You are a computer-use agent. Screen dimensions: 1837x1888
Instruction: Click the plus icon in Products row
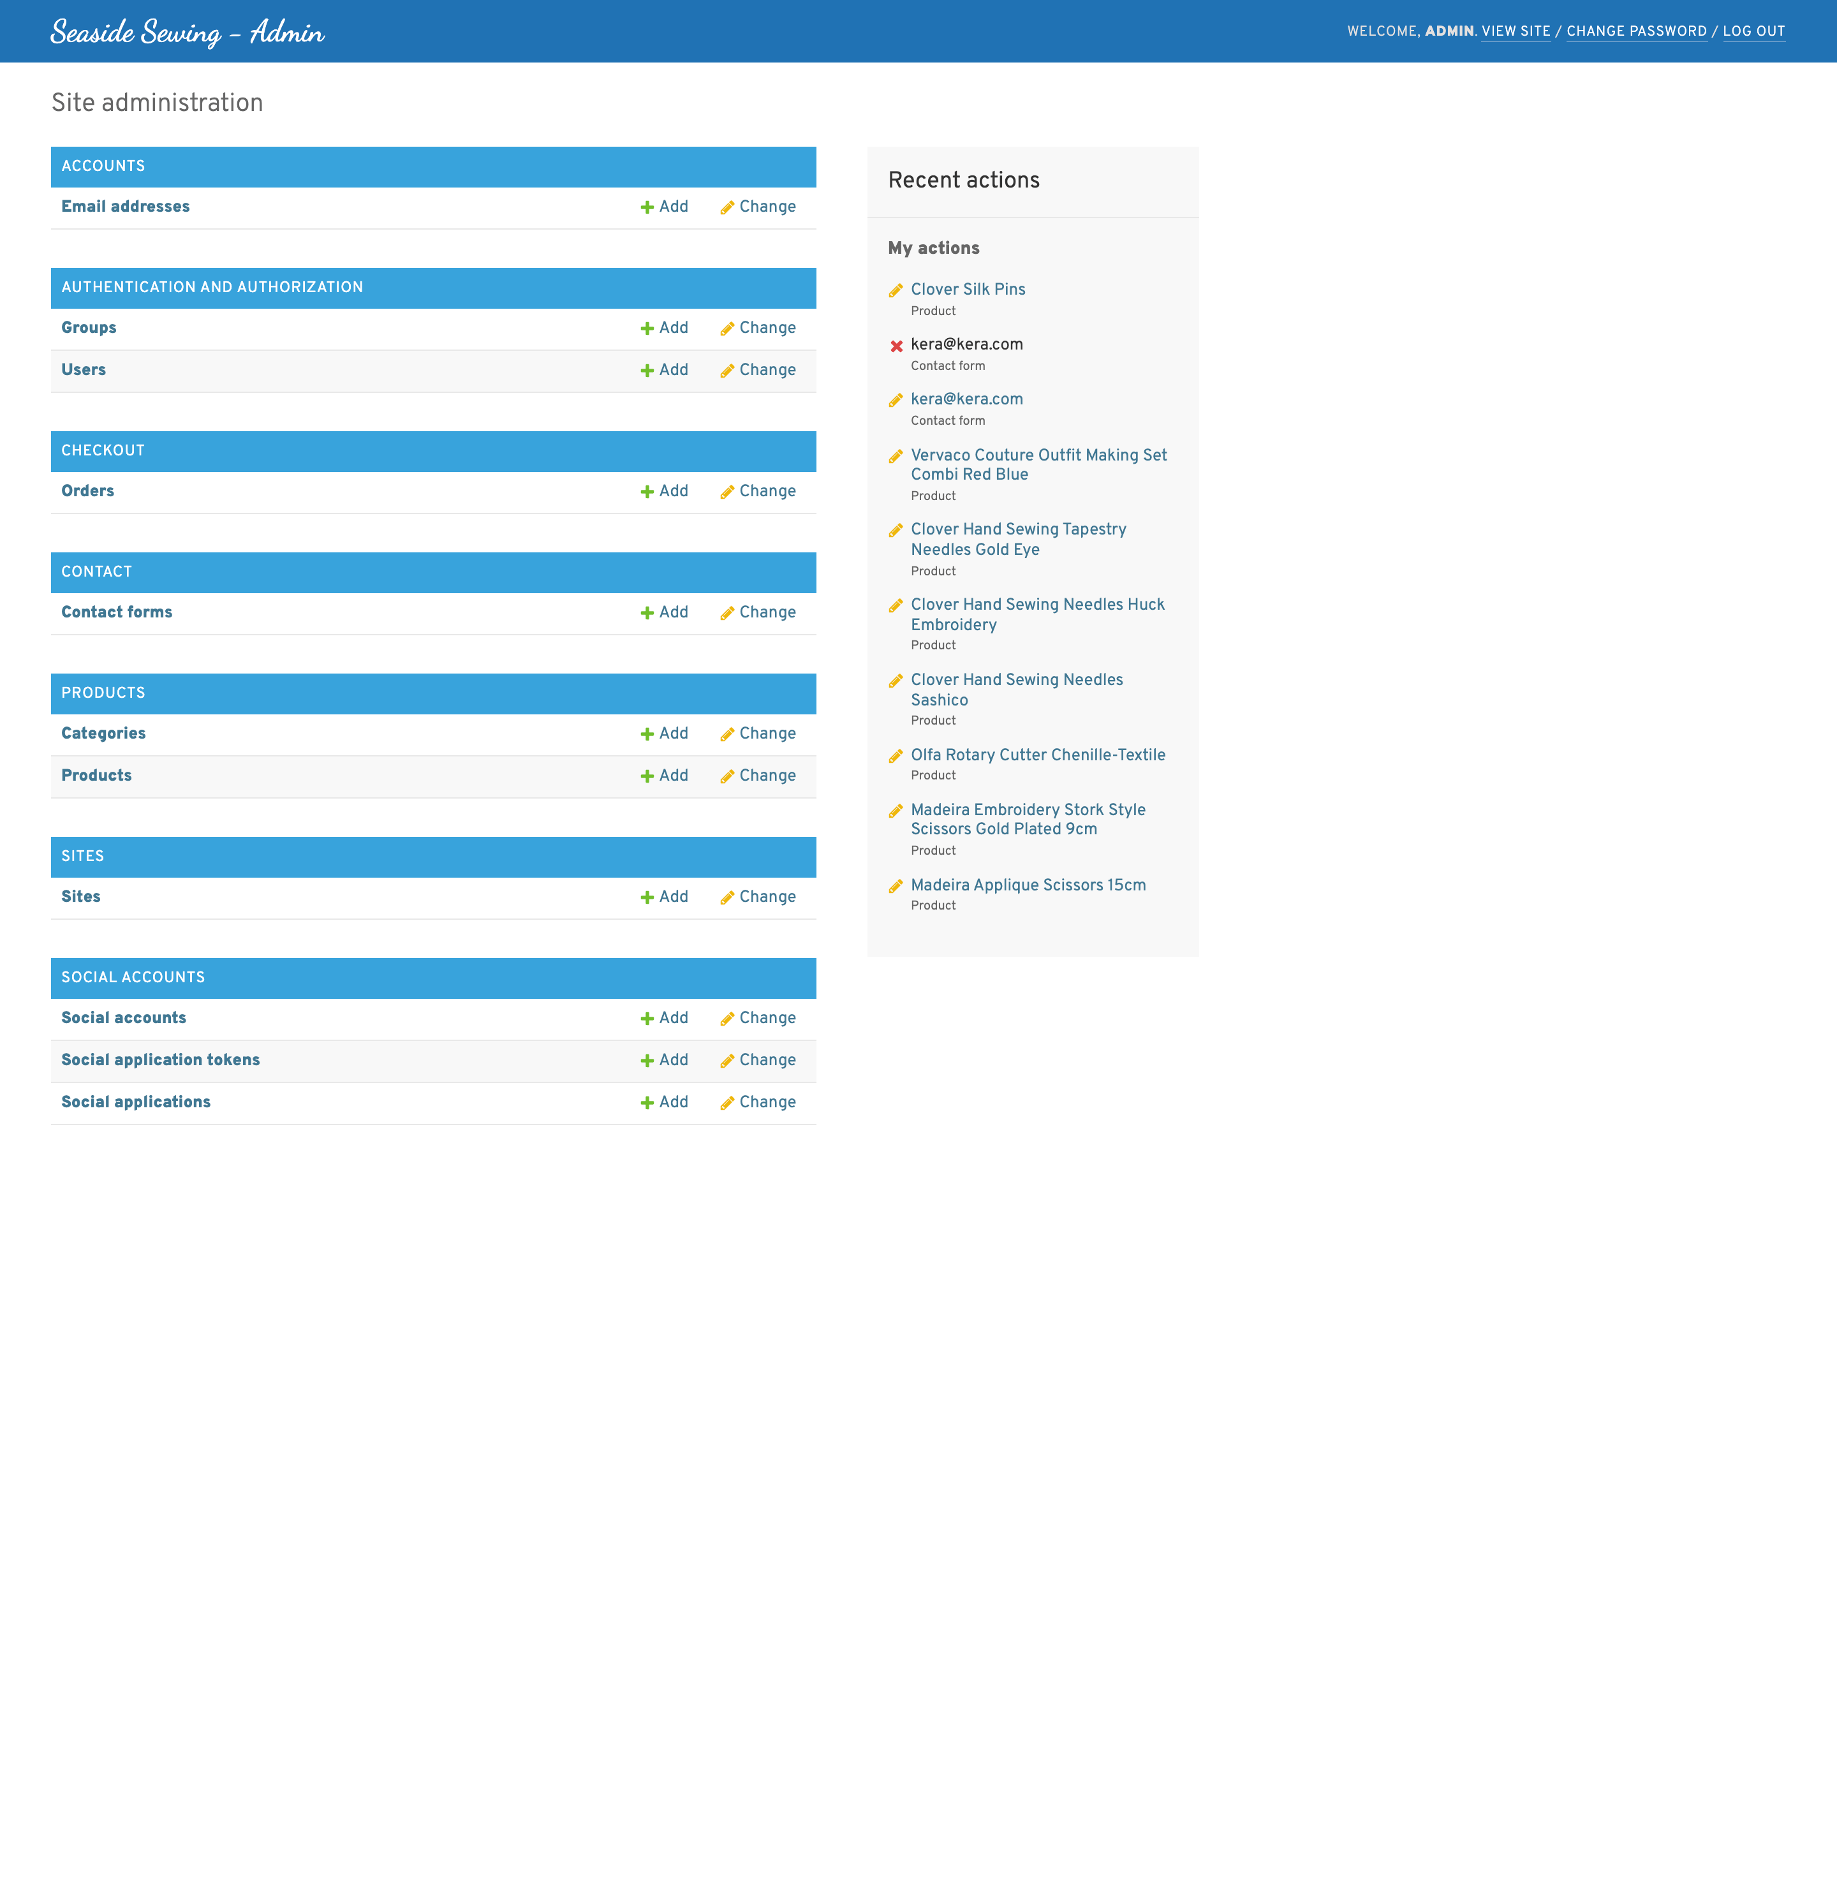tap(647, 777)
